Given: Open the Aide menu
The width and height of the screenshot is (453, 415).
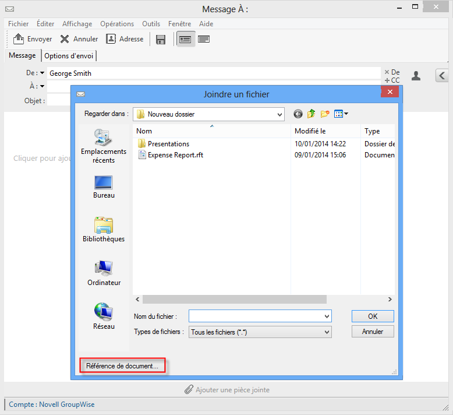Looking at the screenshot, I should (x=206, y=24).
